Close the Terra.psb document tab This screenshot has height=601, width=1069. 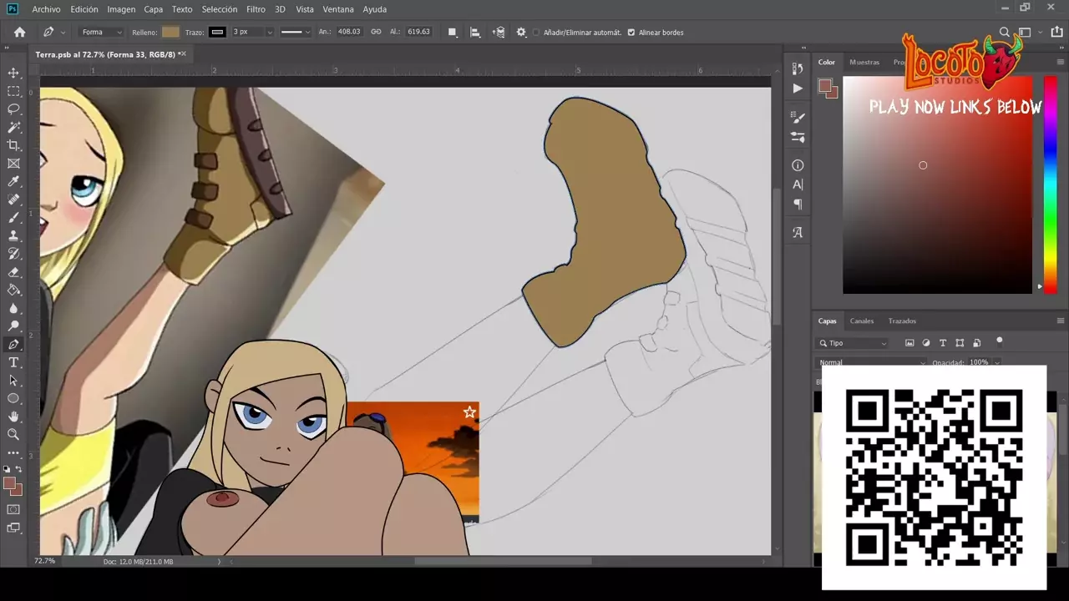click(x=182, y=54)
